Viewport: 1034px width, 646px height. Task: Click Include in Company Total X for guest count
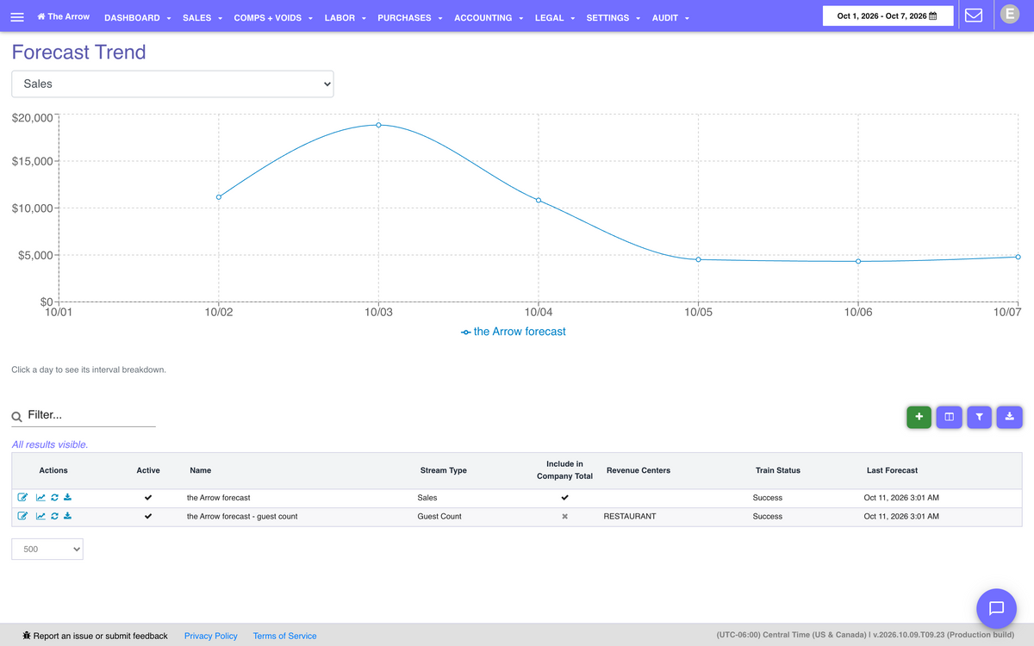[x=565, y=517]
